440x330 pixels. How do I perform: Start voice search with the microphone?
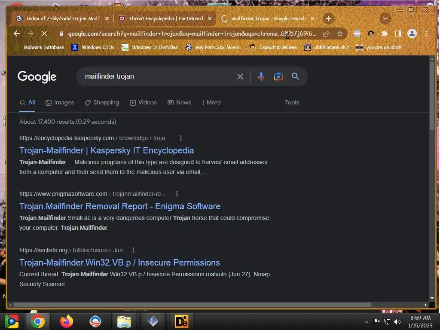click(x=261, y=76)
